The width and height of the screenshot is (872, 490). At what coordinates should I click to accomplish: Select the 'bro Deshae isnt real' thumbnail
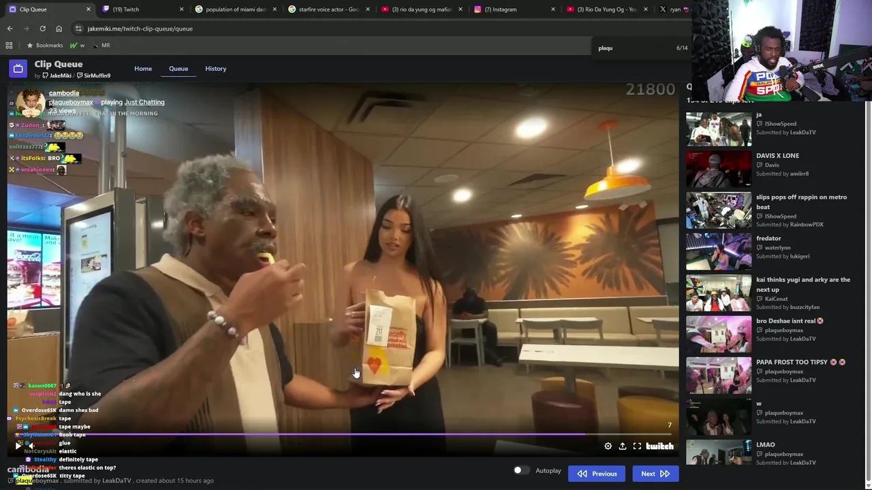[x=719, y=334]
